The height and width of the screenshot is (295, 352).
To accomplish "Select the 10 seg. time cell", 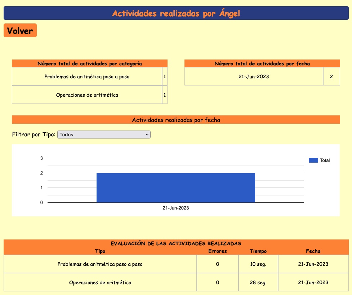I will [258, 264].
